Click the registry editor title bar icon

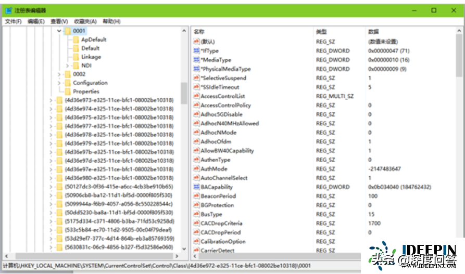tap(9, 10)
